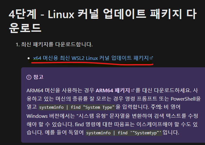Click the code snippet systeminfo | find '"Systemtyp"'
205x145 pixels.
click(124, 133)
